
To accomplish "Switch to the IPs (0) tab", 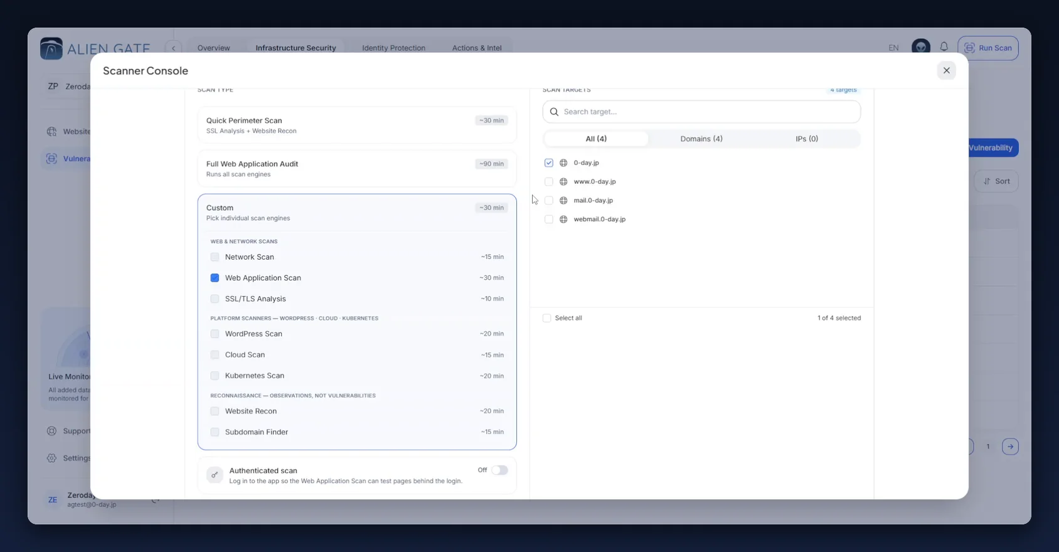I will pyautogui.click(x=807, y=139).
